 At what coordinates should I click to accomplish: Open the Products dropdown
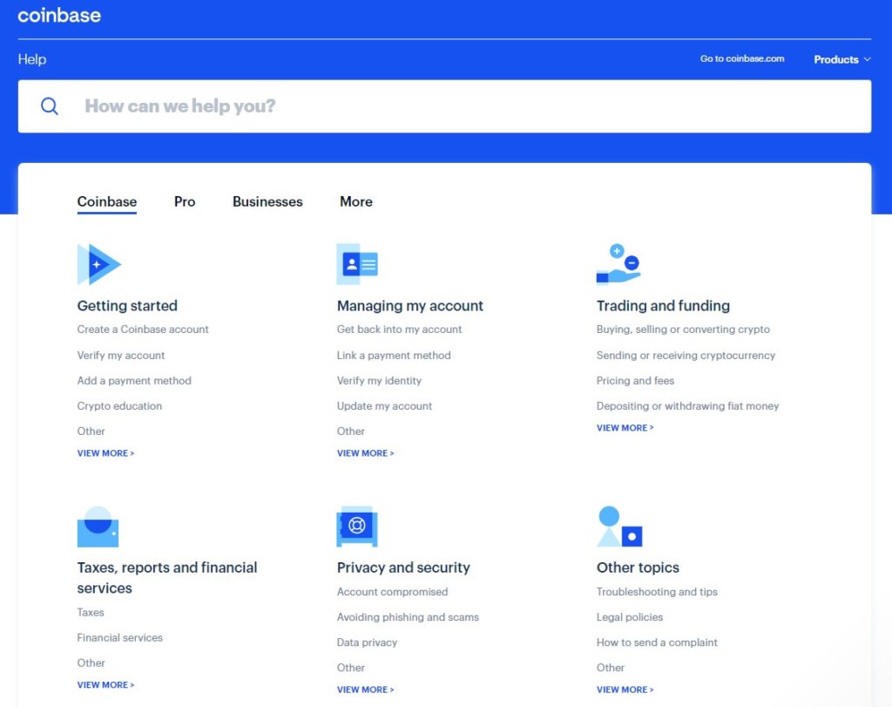[x=840, y=59]
